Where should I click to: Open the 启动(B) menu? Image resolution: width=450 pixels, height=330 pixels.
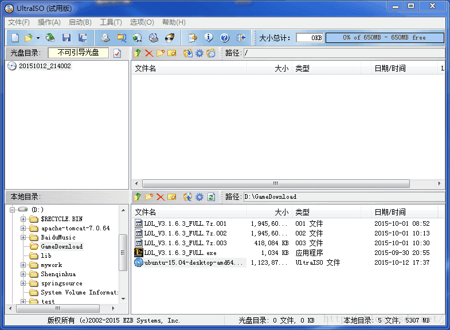pos(80,22)
